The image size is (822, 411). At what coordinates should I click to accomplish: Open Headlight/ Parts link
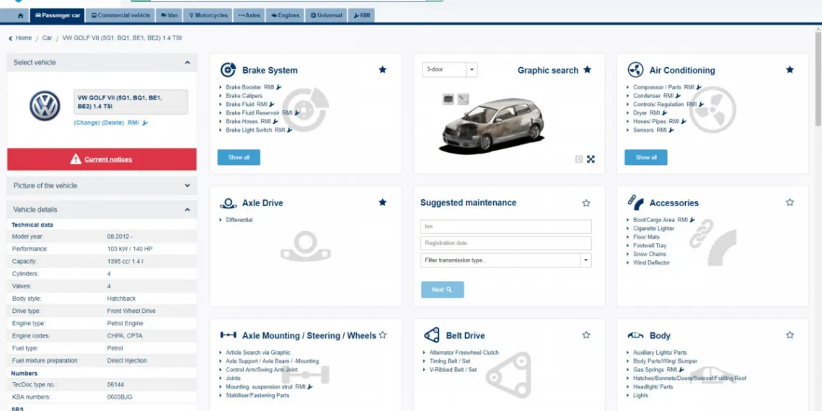point(653,387)
